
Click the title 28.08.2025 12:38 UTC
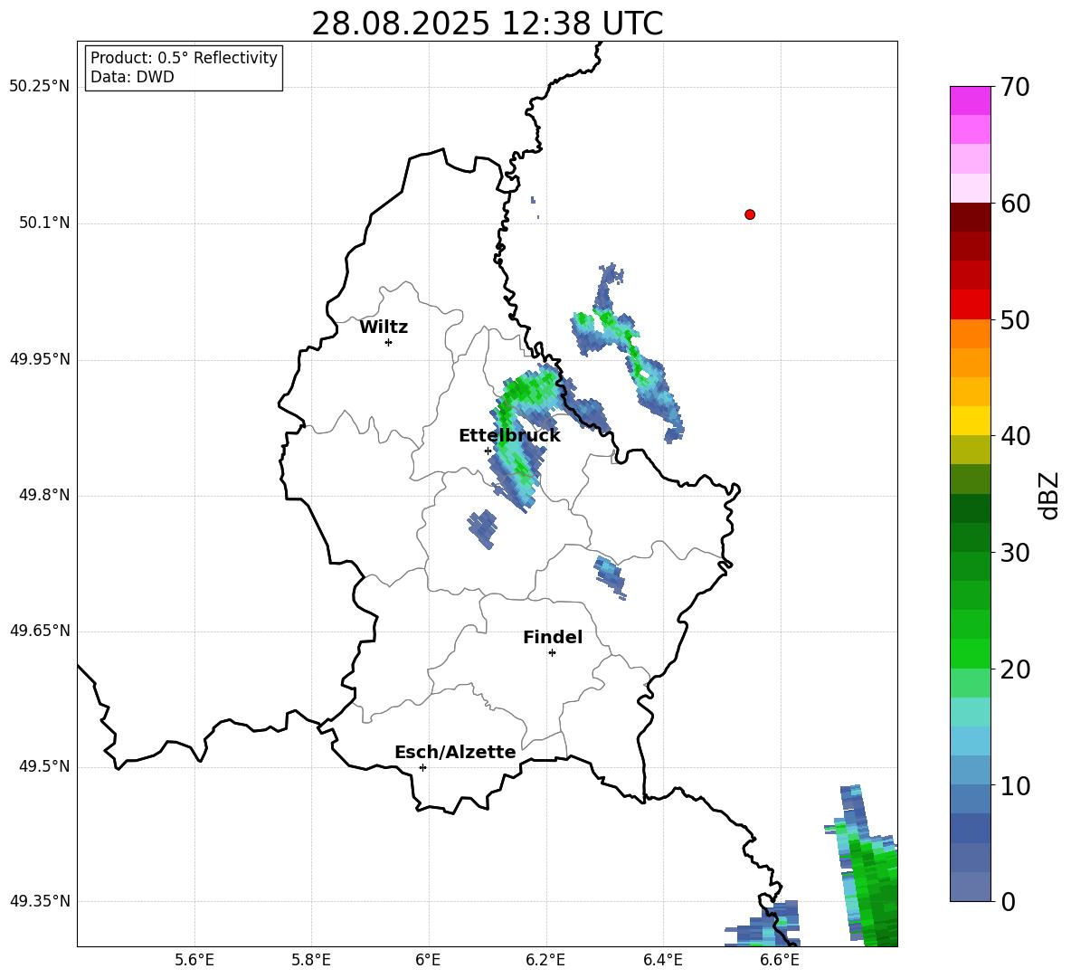(x=487, y=24)
